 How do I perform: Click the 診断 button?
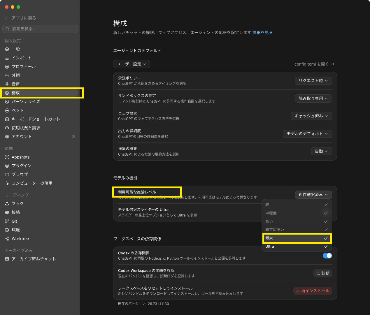322,273
